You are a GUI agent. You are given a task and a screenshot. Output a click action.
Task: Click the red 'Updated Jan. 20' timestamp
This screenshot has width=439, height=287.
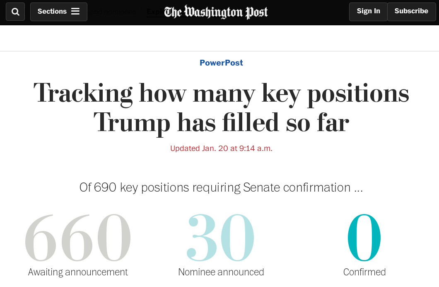tap(221, 148)
